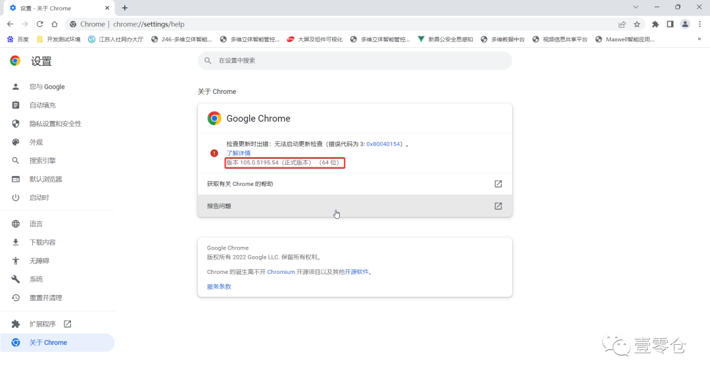Click 获取有关 Chrome 的帮助 row

click(x=354, y=184)
